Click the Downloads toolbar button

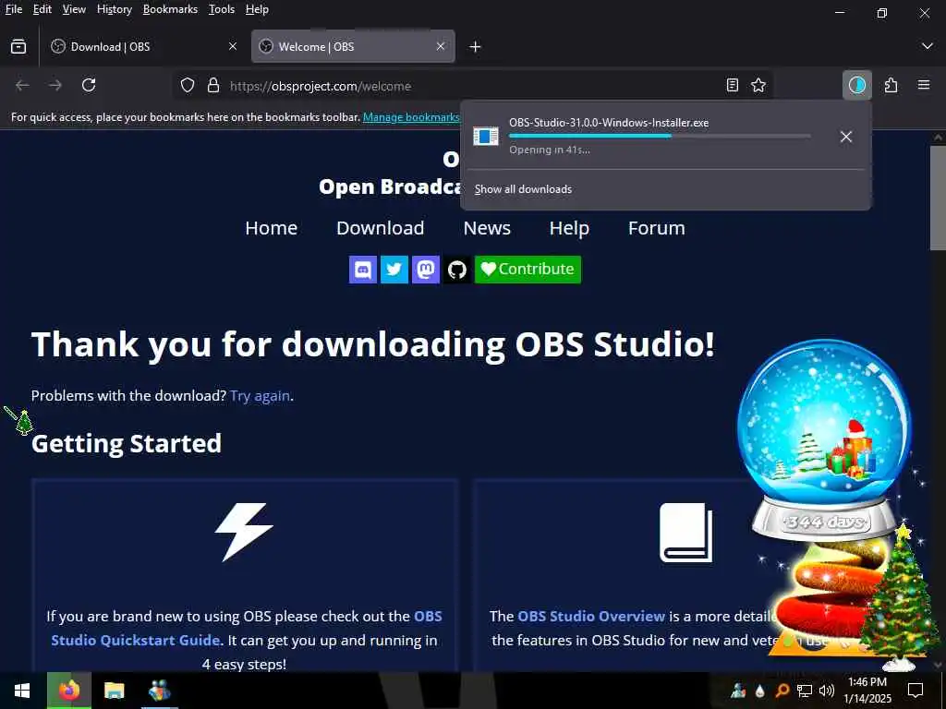[856, 86]
